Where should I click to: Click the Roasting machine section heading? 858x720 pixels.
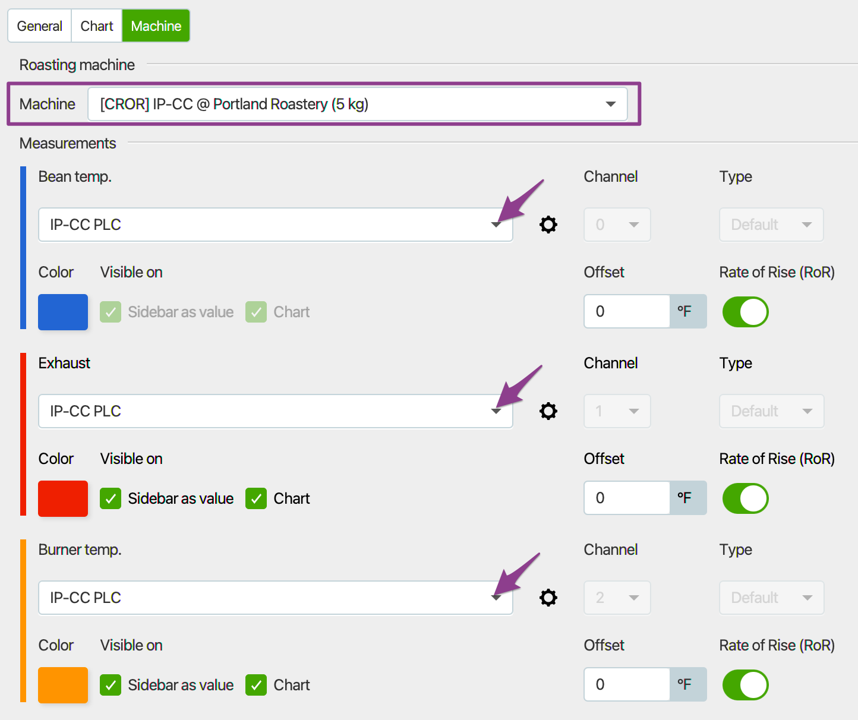[x=77, y=65]
